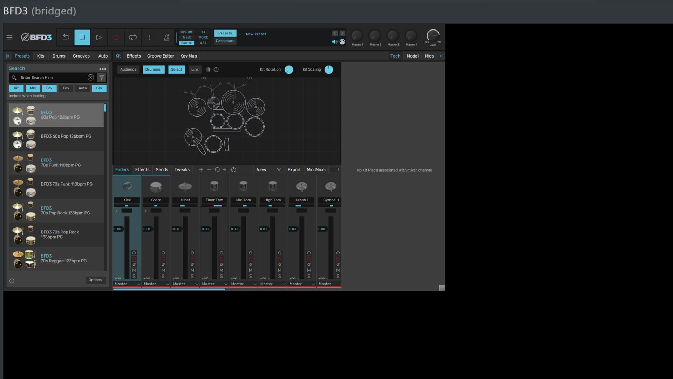The image size is (673, 379).
Task: Open Kick channel Master output dropdown
Action: click(127, 284)
